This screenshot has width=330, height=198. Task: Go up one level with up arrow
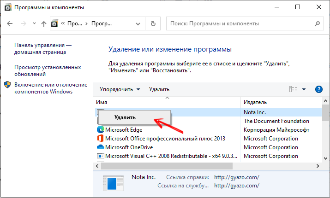pos(43,24)
